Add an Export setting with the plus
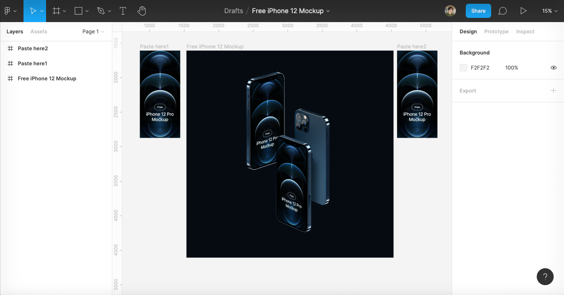Screen dimensions: 564x295 coord(553,90)
